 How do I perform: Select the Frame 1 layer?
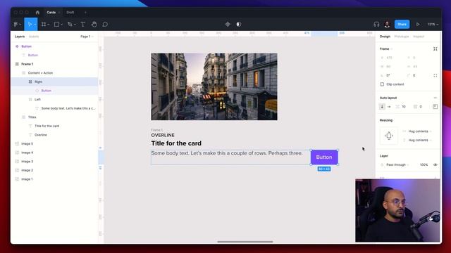pos(54,64)
